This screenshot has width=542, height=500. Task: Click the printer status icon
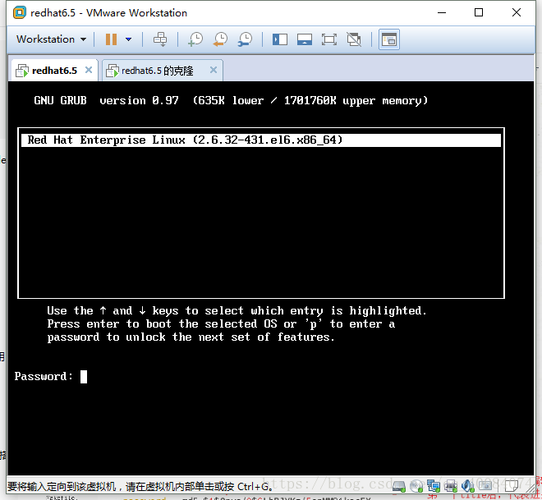click(451, 487)
